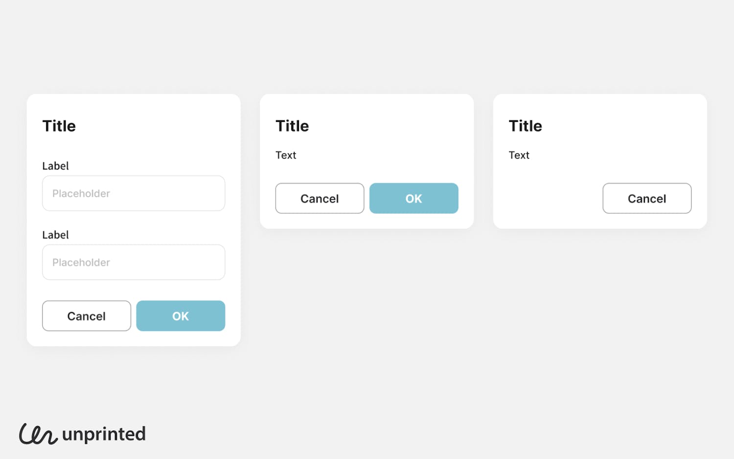Focus the upper Placeholder input field
This screenshot has width=734, height=459.
pyautogui.click(x=134, y=193)
